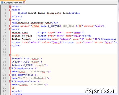
Task: Click the </body> closing tag on line 27
Action: tap(17, 91)
